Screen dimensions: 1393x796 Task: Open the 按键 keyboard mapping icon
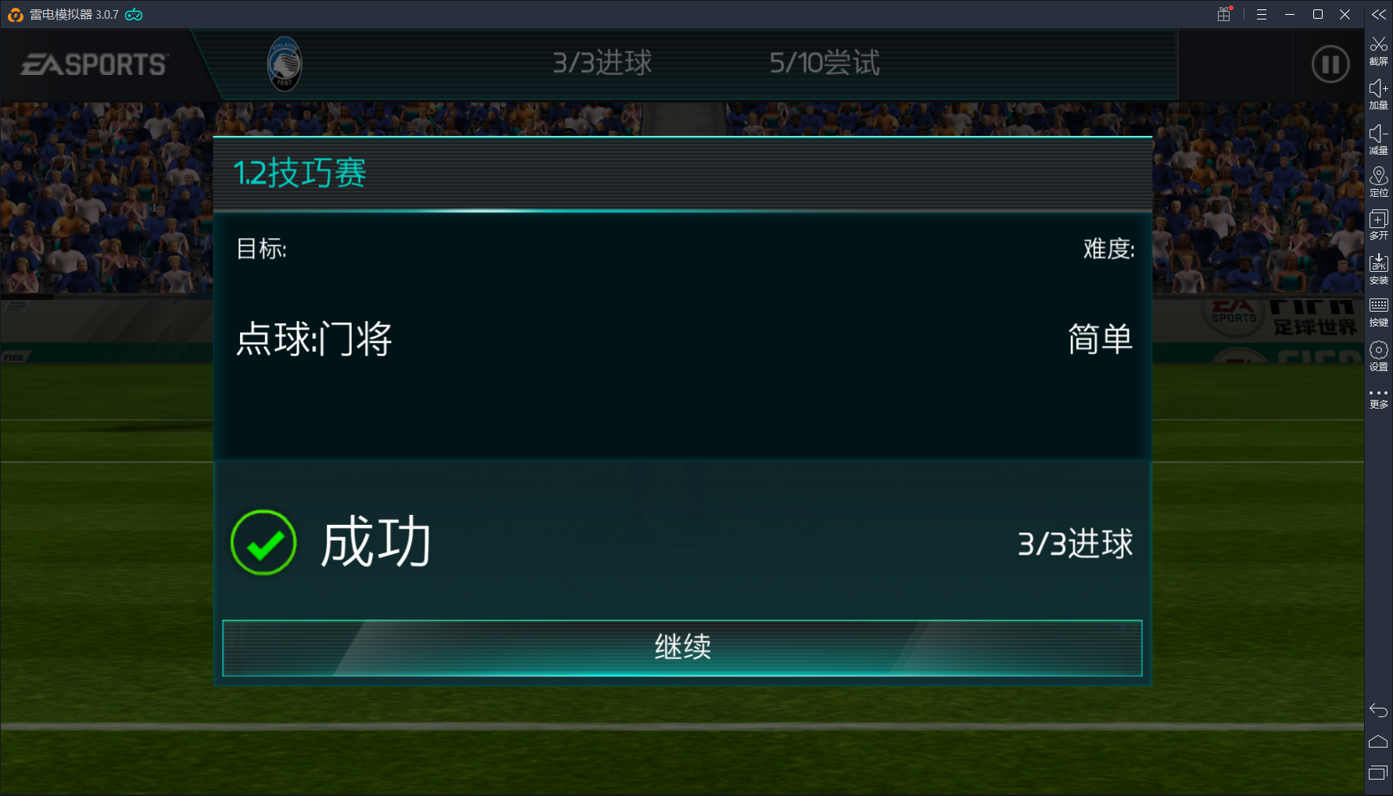click(x=1379, y=312)
